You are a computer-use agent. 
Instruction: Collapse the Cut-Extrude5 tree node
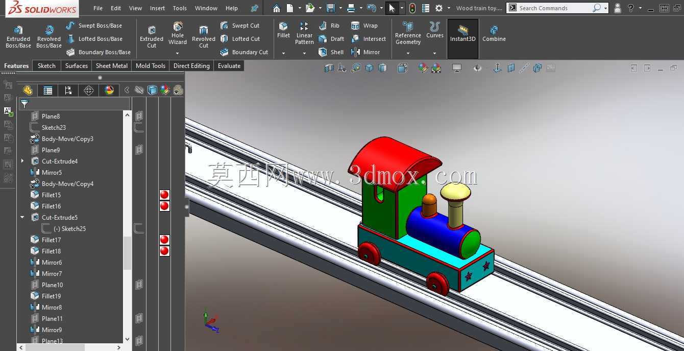[22, 218]
